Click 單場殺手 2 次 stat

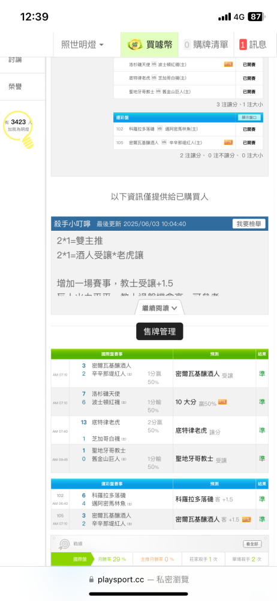pyautogui.click(x=247, y=559)
